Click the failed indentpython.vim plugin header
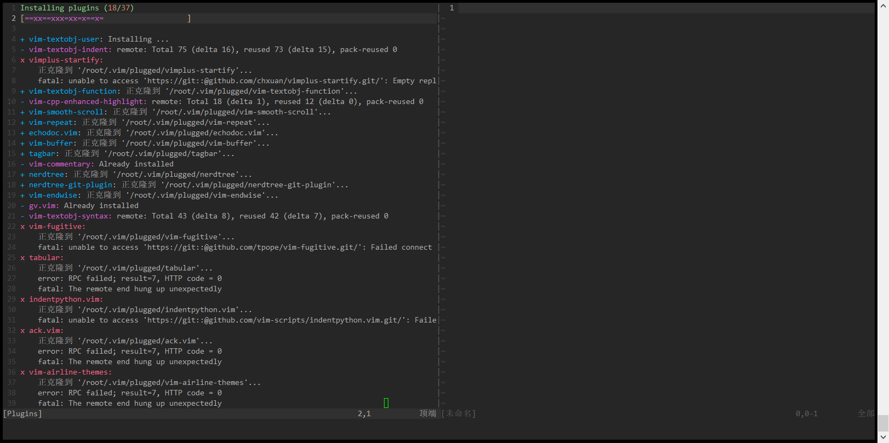The width and height of the screenshot is (889, 443). (62, 299)
